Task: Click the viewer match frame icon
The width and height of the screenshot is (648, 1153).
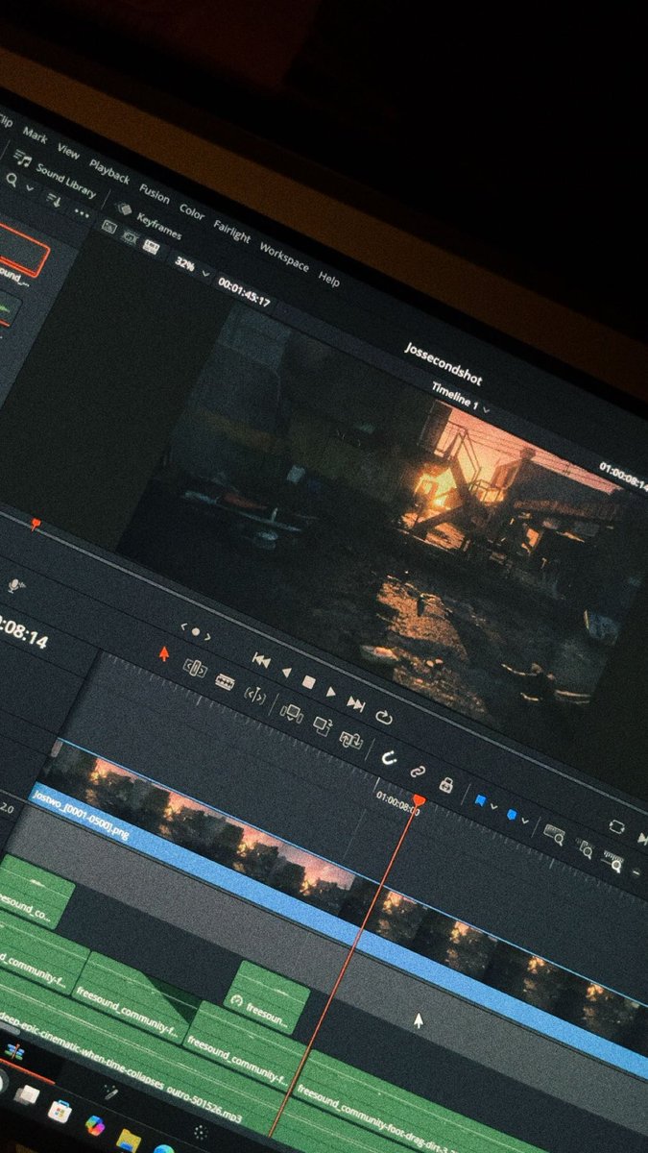Action: [x=616, y=826]
